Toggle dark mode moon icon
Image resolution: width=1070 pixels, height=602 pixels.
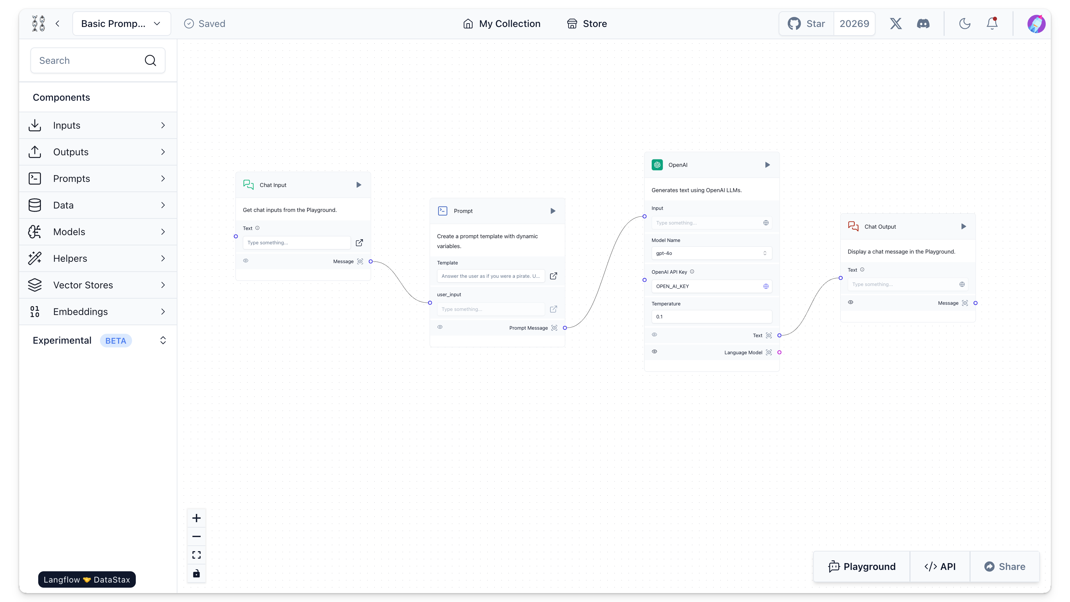tap(965, 24)
